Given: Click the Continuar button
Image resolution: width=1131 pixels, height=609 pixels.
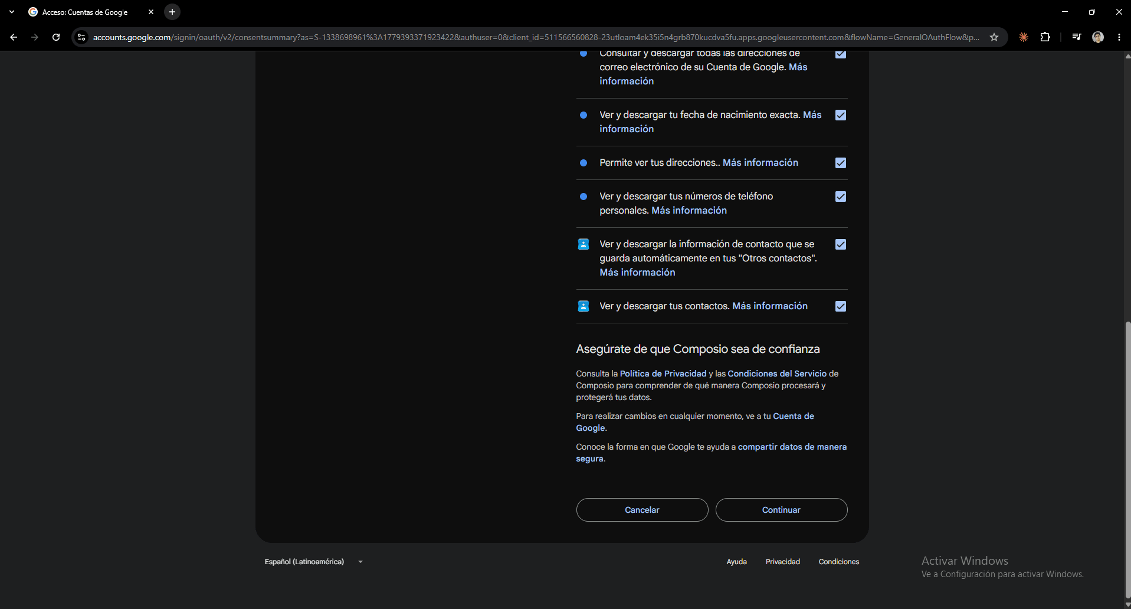Looking at the screenshot, I should coord(781,510).
